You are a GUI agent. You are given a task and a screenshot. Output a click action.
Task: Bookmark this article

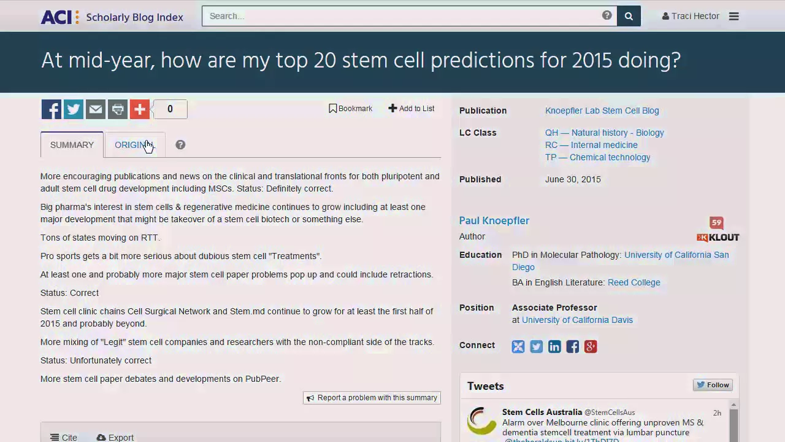coord(350,109)
